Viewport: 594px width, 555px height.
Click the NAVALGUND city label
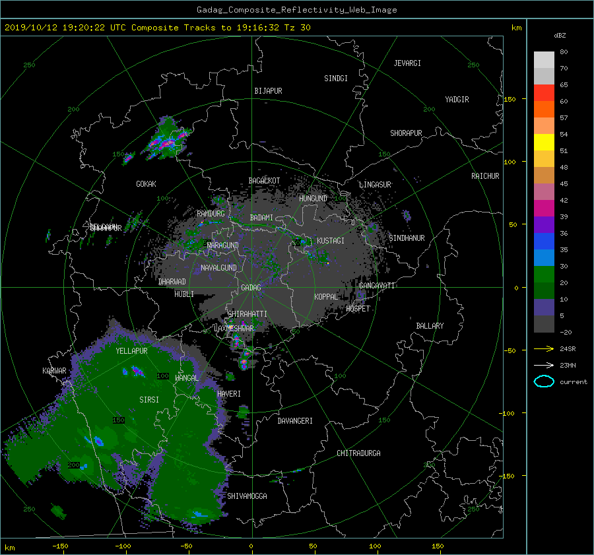[x=218, y=268]
